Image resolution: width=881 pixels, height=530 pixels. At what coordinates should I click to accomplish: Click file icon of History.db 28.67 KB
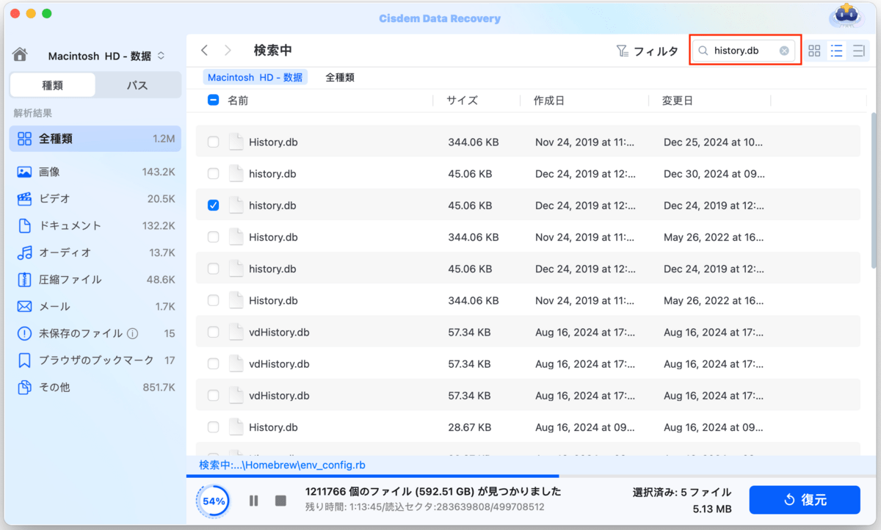(236, 427)
